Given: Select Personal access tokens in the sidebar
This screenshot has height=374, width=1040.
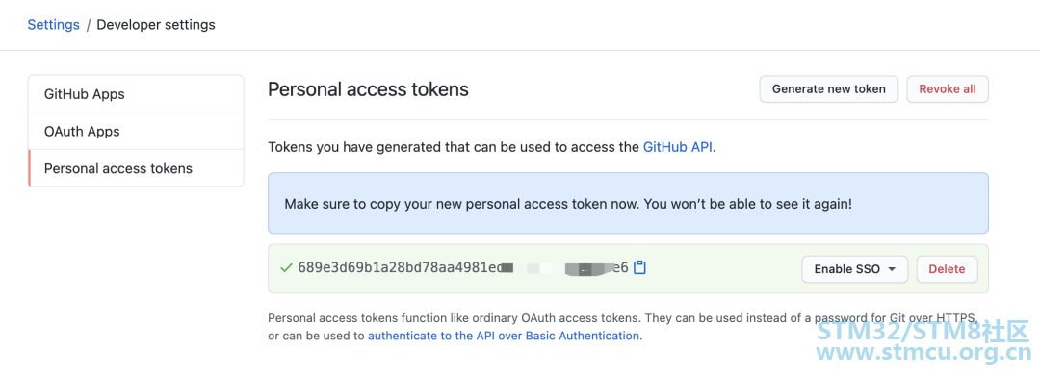Looking at the screenshot, I should click(x=136, y=168).
